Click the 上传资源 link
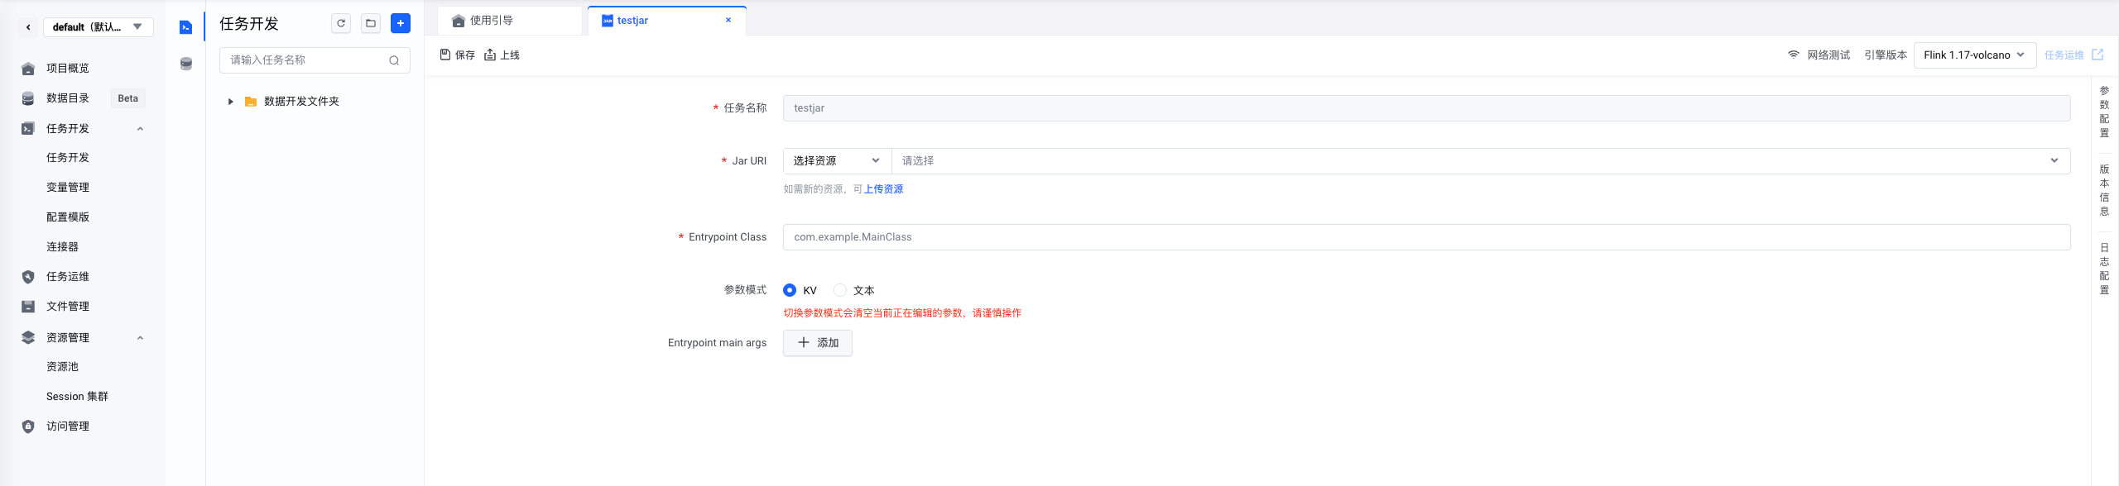2119x486 pixels. click(883, 189)
